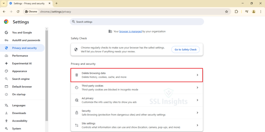
Task: Click the back arrow navigation icon
Action: (x=4, y=12)
